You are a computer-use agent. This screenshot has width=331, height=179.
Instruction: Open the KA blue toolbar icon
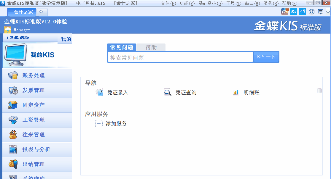(x=294, y=12)
